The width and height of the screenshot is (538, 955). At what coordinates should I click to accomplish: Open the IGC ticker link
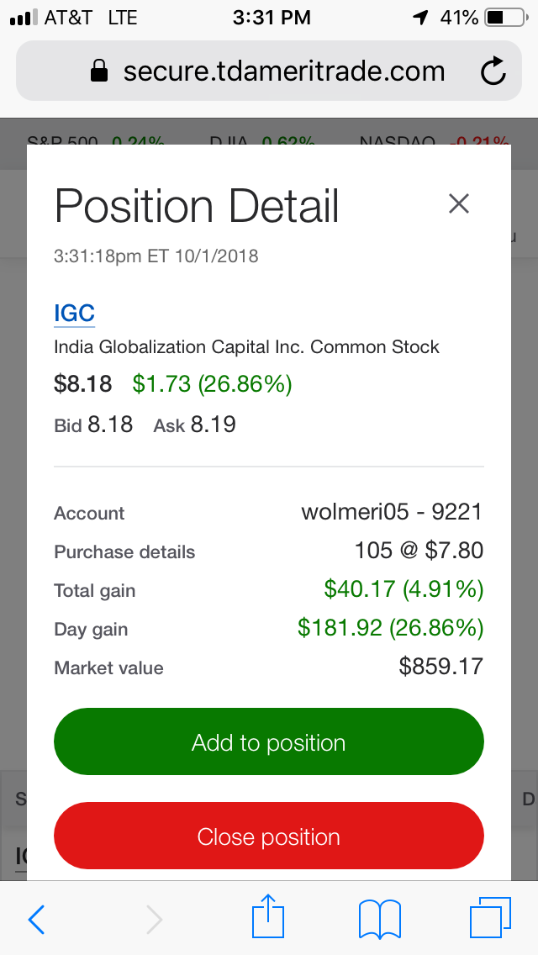(74, 314)
